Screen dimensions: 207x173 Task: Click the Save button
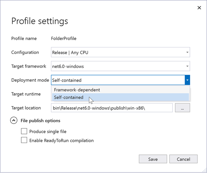pos(153,159)
